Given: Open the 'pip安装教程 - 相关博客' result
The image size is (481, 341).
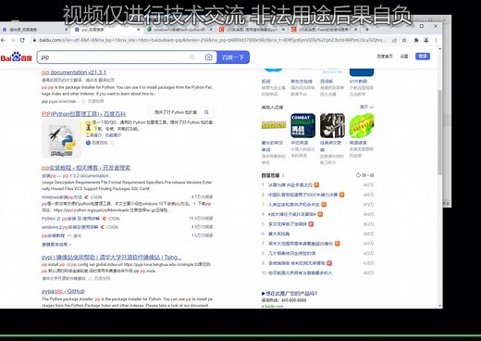Looking at the screenshot, I should pos(86,168).
